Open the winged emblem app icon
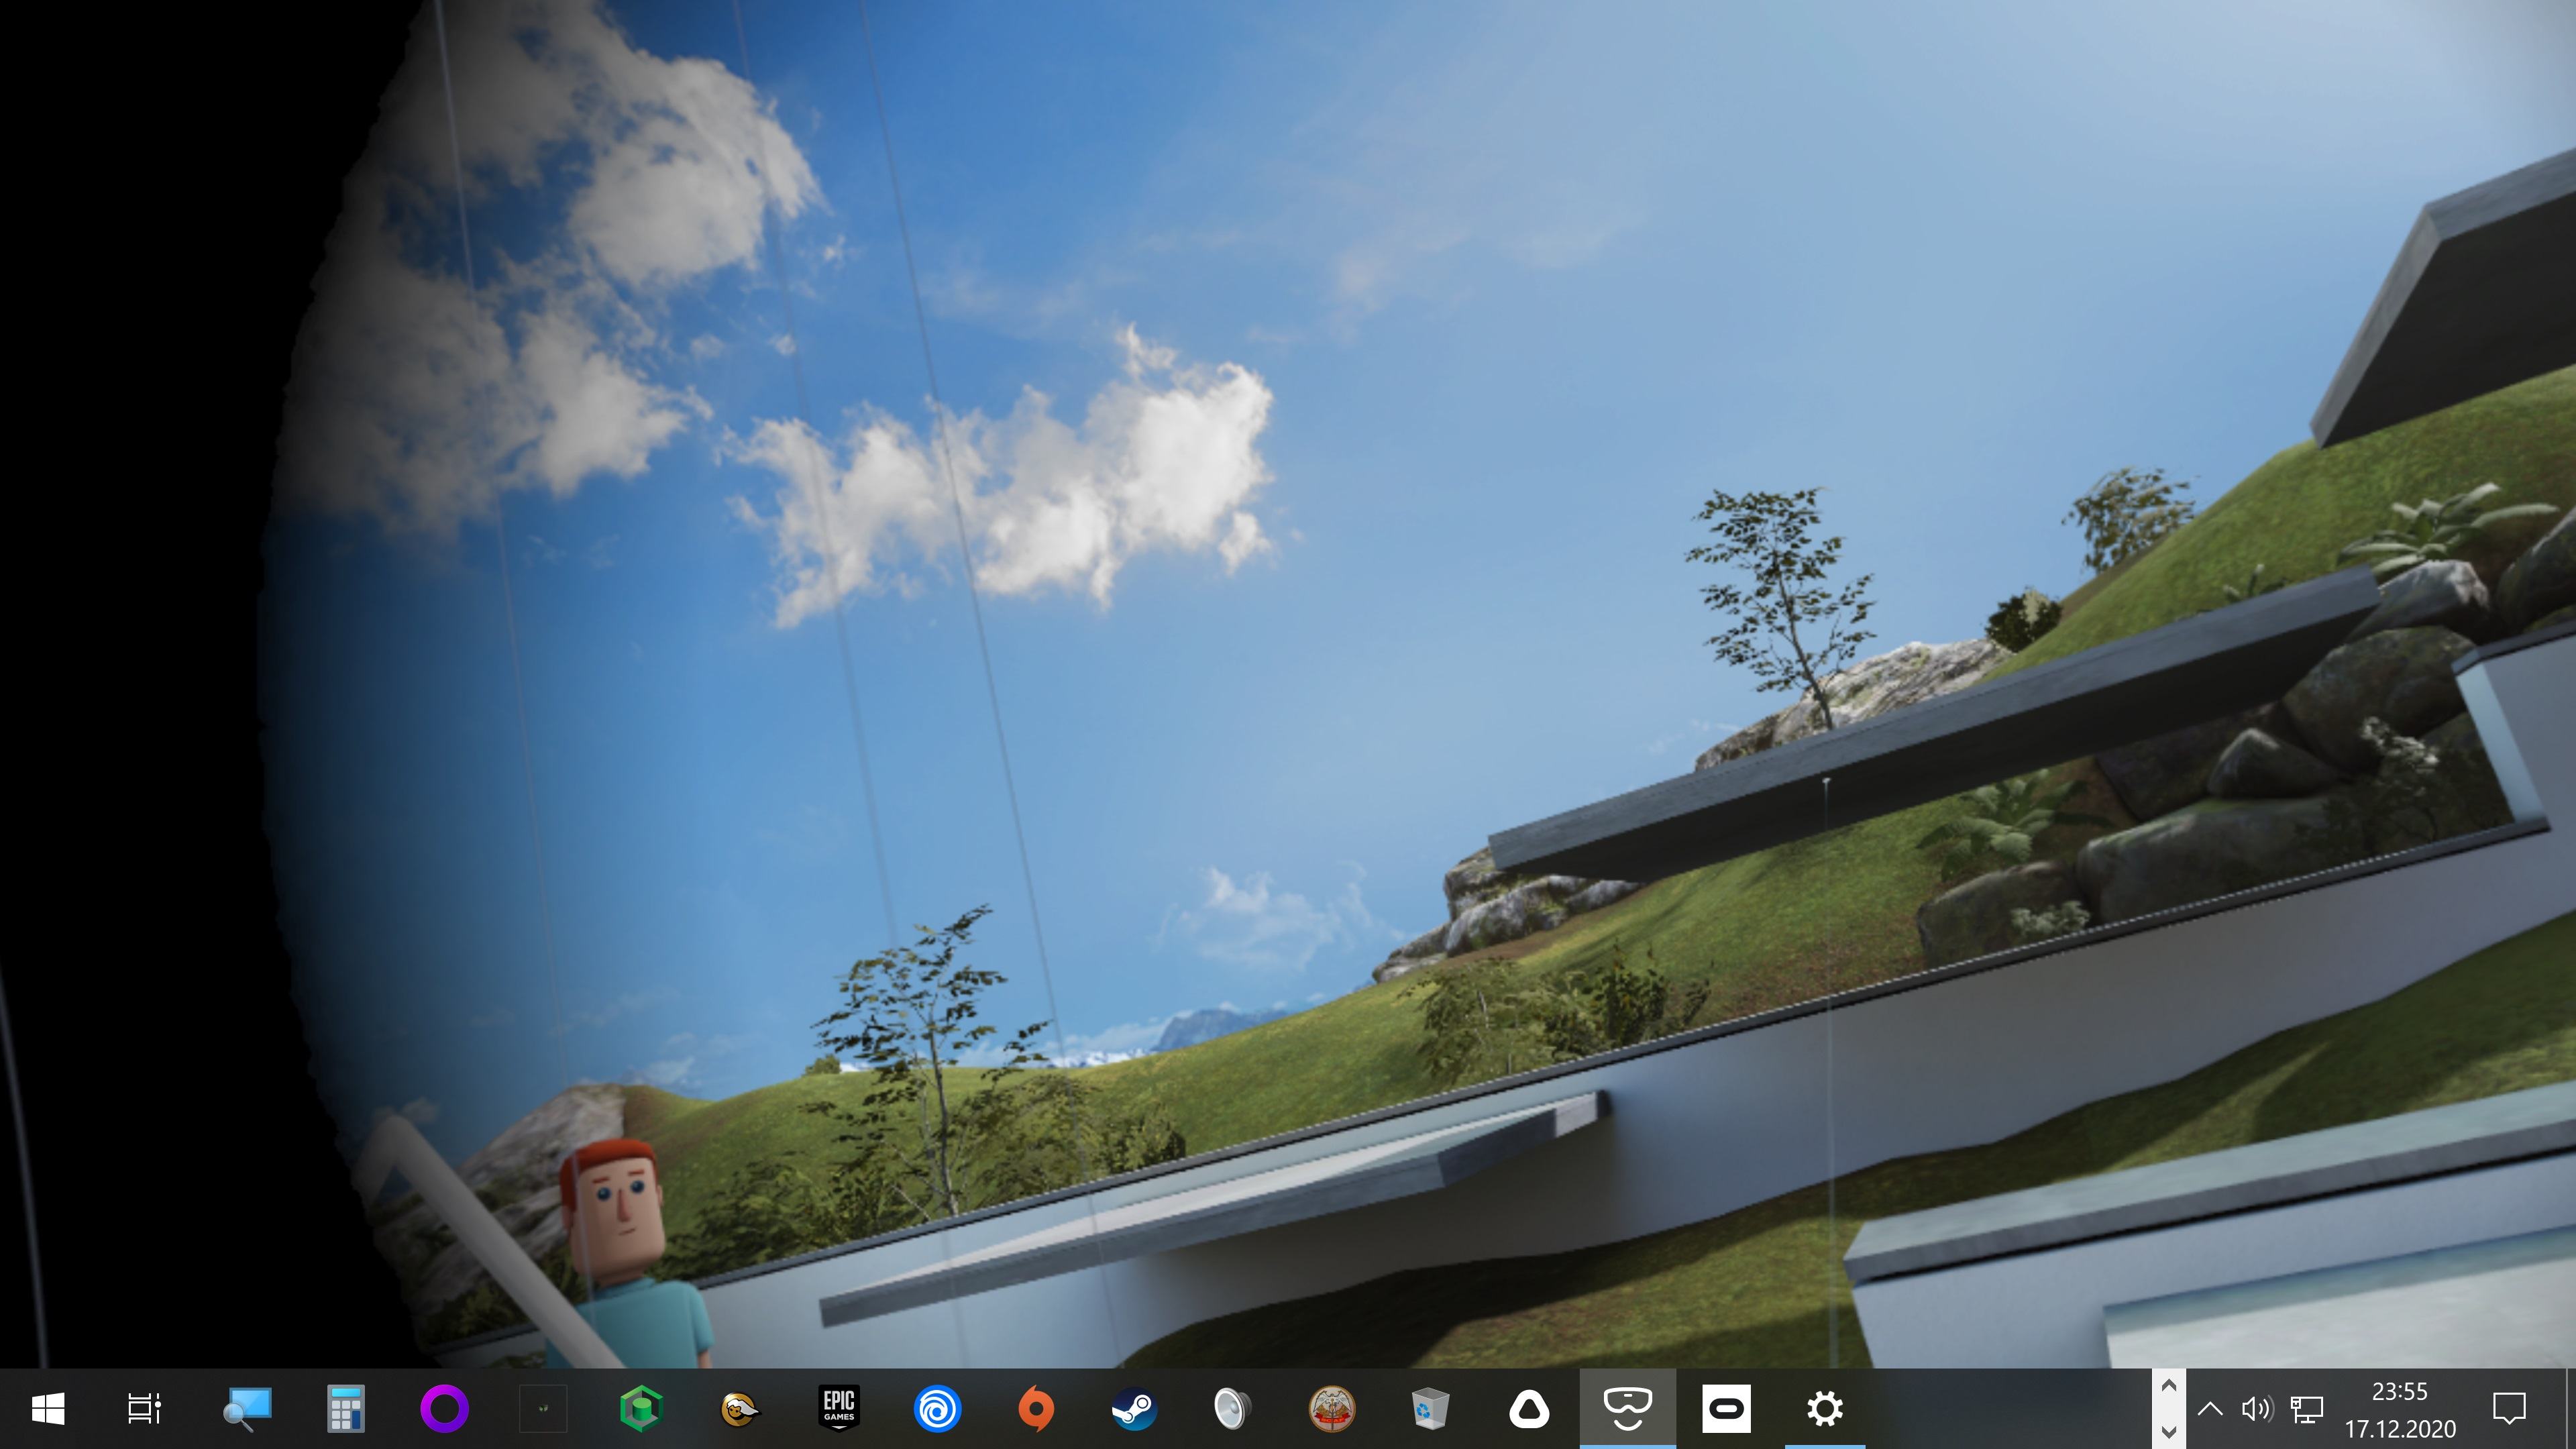 pyautogui.click(x=1332, y=1409)
